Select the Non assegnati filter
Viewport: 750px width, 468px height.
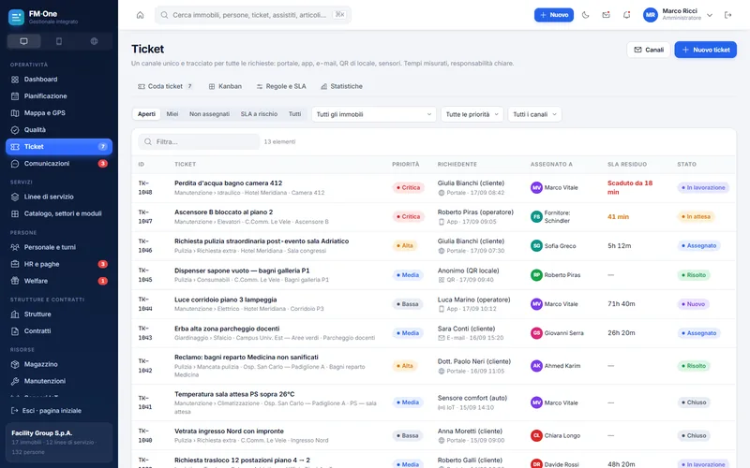tap(209, 114)
